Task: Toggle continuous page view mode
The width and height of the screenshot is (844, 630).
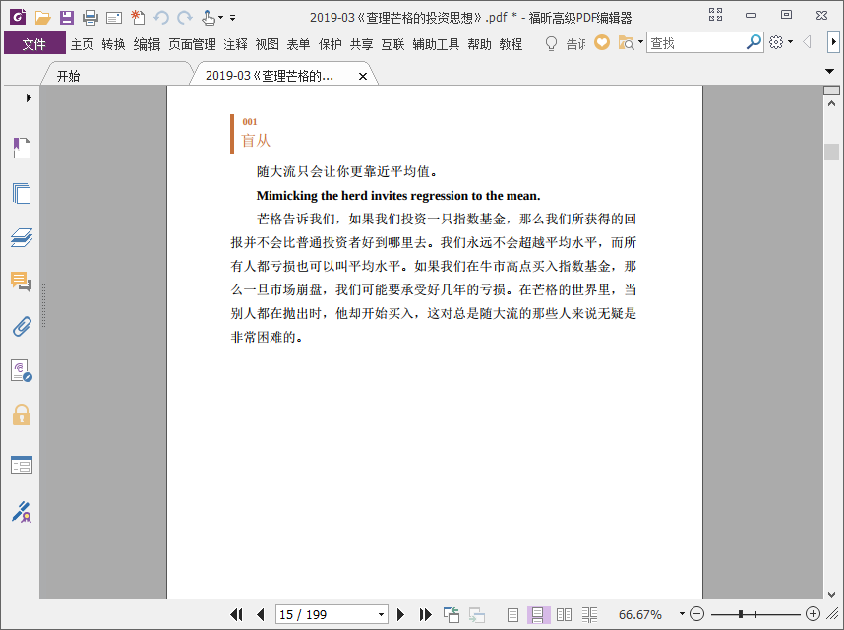Action: tap(538, 614)
